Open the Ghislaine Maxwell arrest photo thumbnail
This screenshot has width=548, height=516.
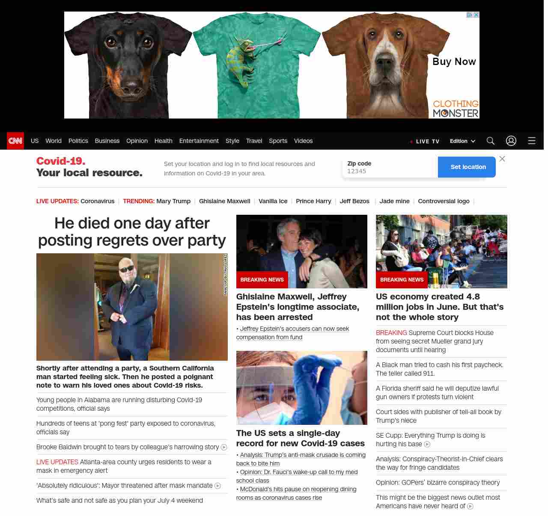(302, 252)
